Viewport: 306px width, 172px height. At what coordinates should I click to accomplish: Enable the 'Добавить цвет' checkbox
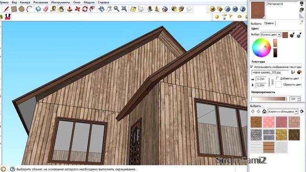277,78
